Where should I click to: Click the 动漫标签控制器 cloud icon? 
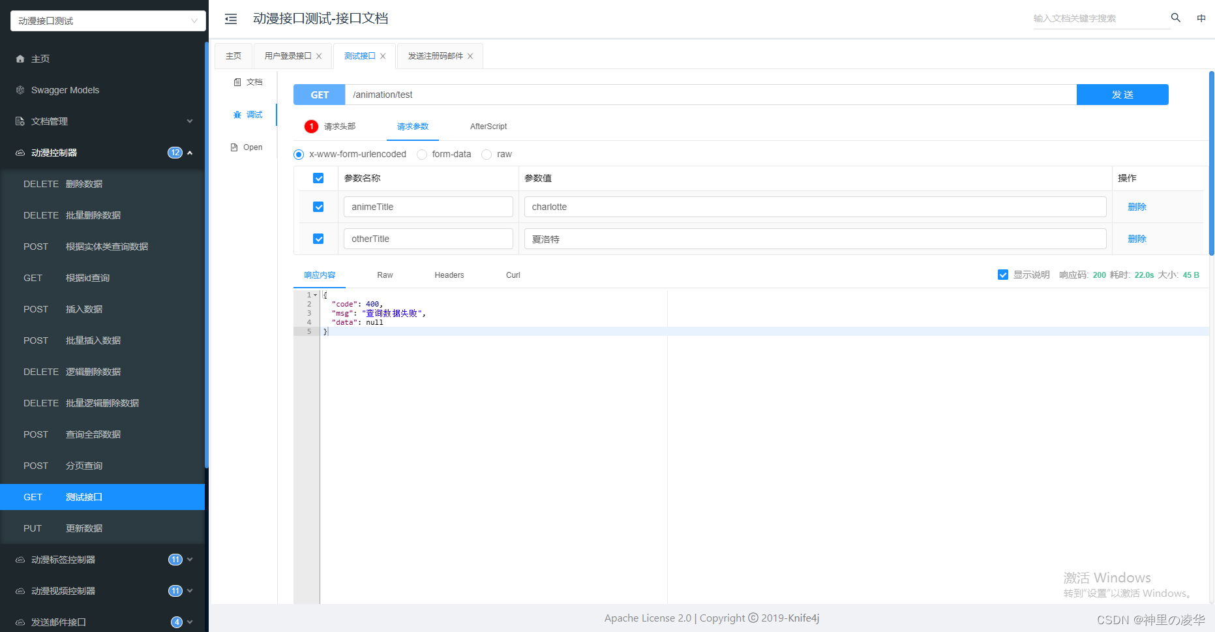pyautogui.click(x=20, y=560)
